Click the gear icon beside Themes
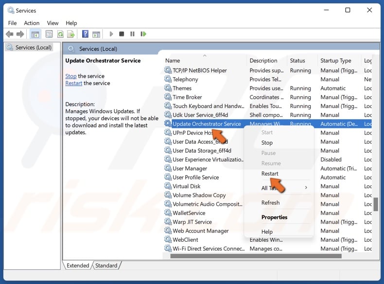The height and width of the screenshot is (284, 384). click(168, 88)
